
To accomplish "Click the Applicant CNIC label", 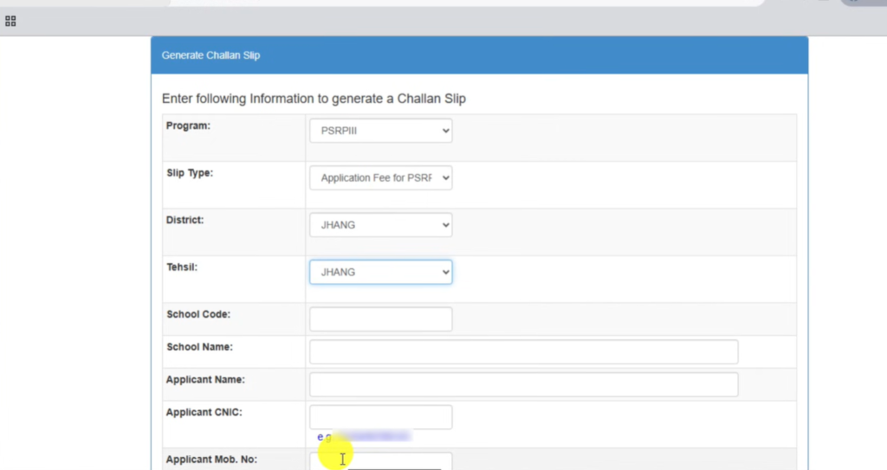I will (x=204, y=412).
